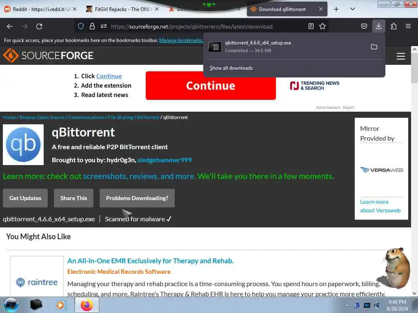
Task: Click Electronic Medical Records Software text
Action: pos(119,272)
